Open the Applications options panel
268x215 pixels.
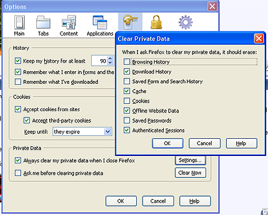tap(100, 26)
